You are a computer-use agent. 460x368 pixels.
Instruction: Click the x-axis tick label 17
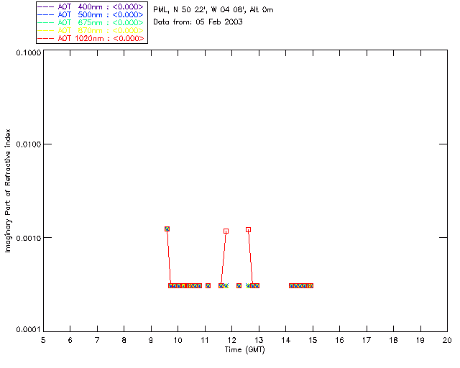[367, 340]
